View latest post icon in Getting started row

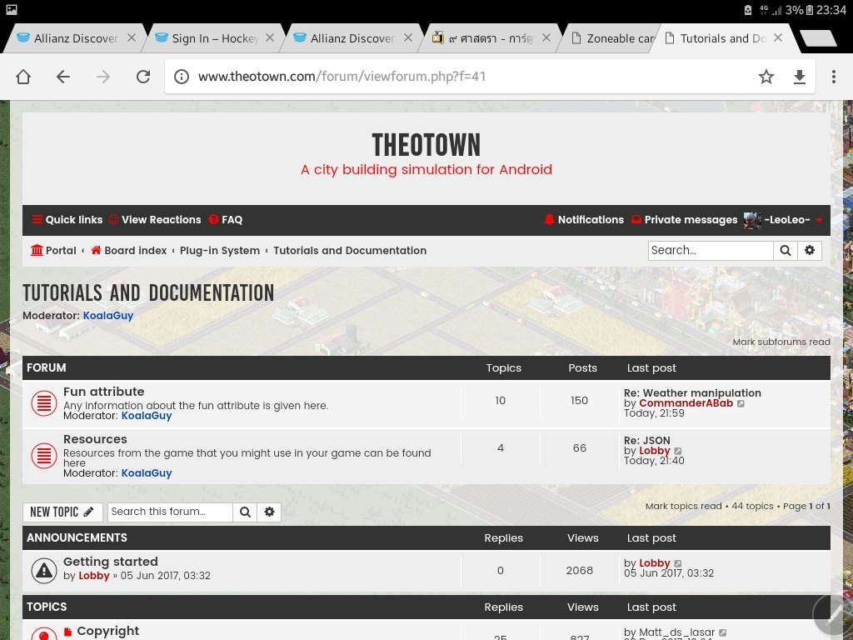(678, 563)
